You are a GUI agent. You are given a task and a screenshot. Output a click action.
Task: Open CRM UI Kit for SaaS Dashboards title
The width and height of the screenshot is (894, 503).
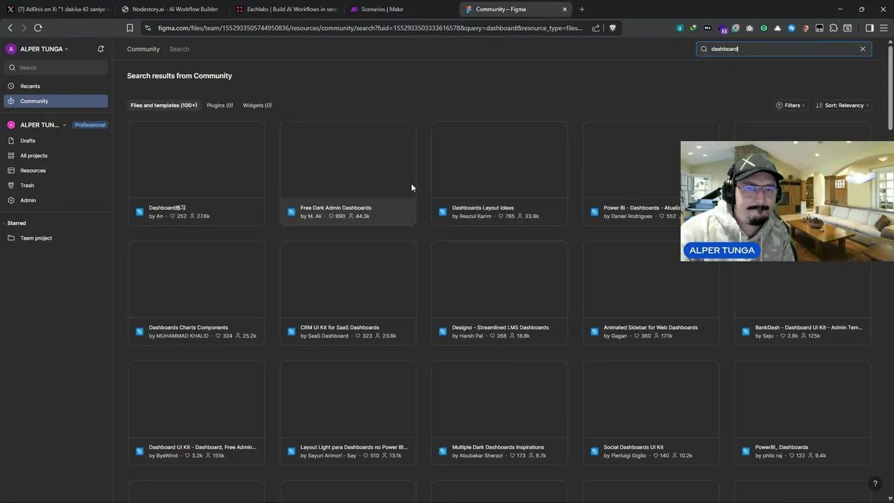[339, 328]
